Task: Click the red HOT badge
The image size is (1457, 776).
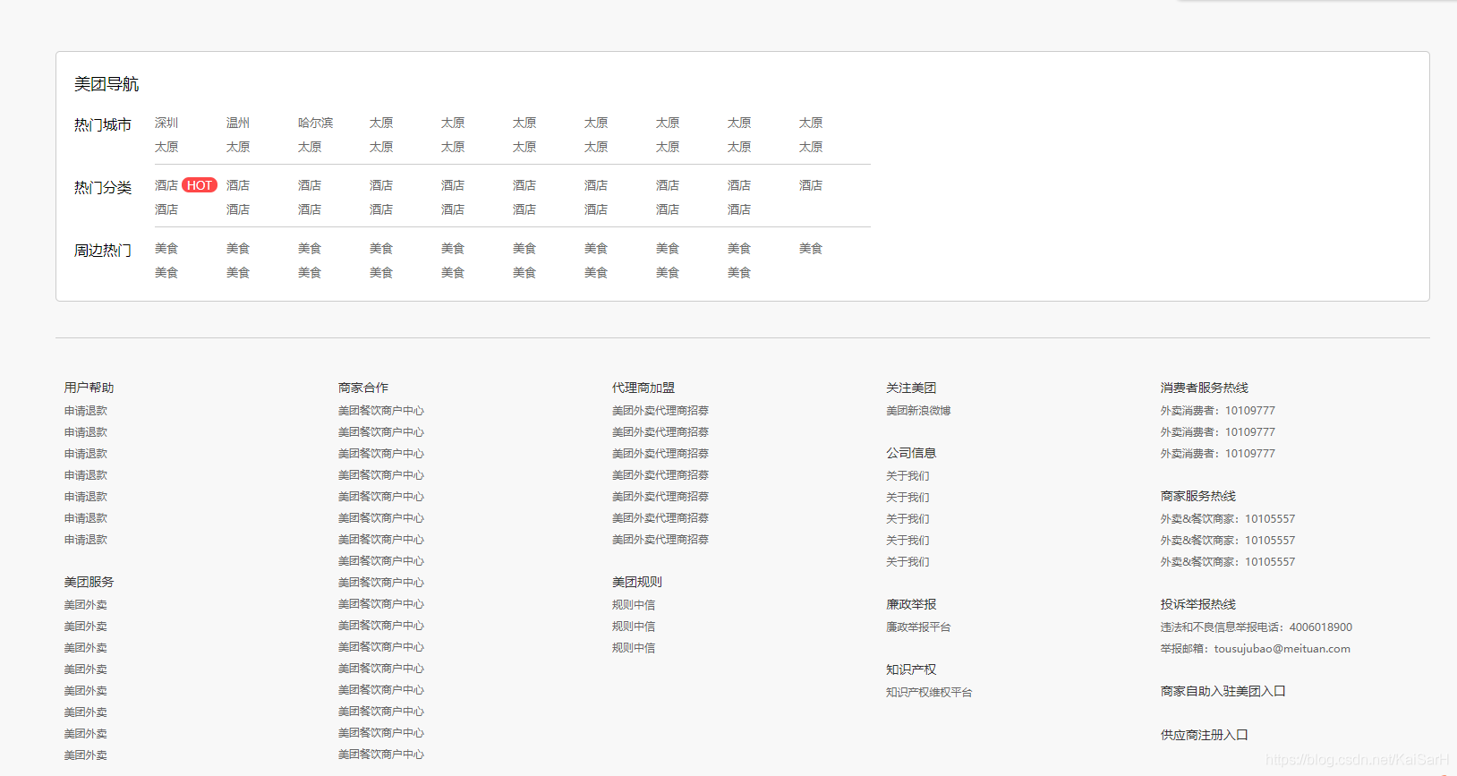Action: [x=200, y=185]
